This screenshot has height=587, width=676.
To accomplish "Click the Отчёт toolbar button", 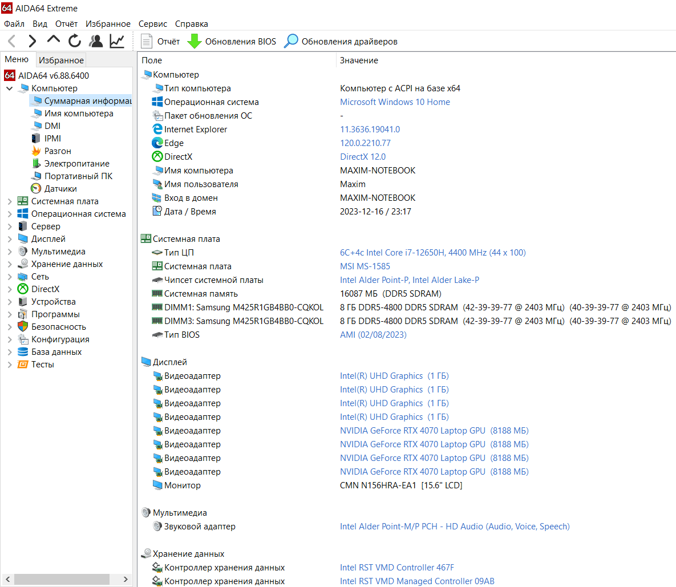I will pyautogui.click(x=160, y=42).
